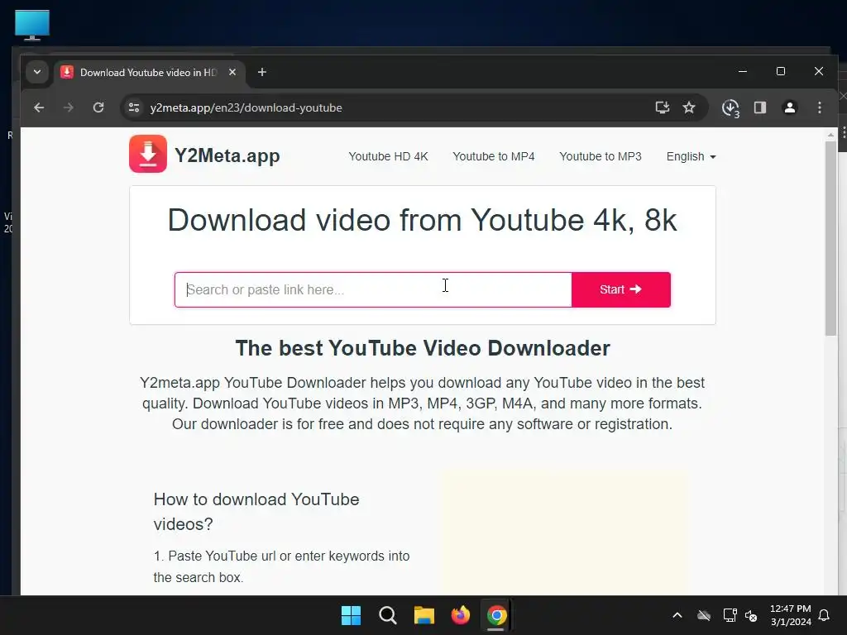Open the Windows Start menu
This screenshot has height=635, width=847.
pyautogui.click(x=351, y=615)
